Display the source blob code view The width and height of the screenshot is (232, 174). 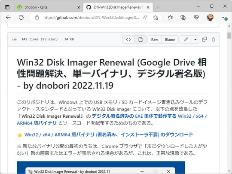coord(128,40)
